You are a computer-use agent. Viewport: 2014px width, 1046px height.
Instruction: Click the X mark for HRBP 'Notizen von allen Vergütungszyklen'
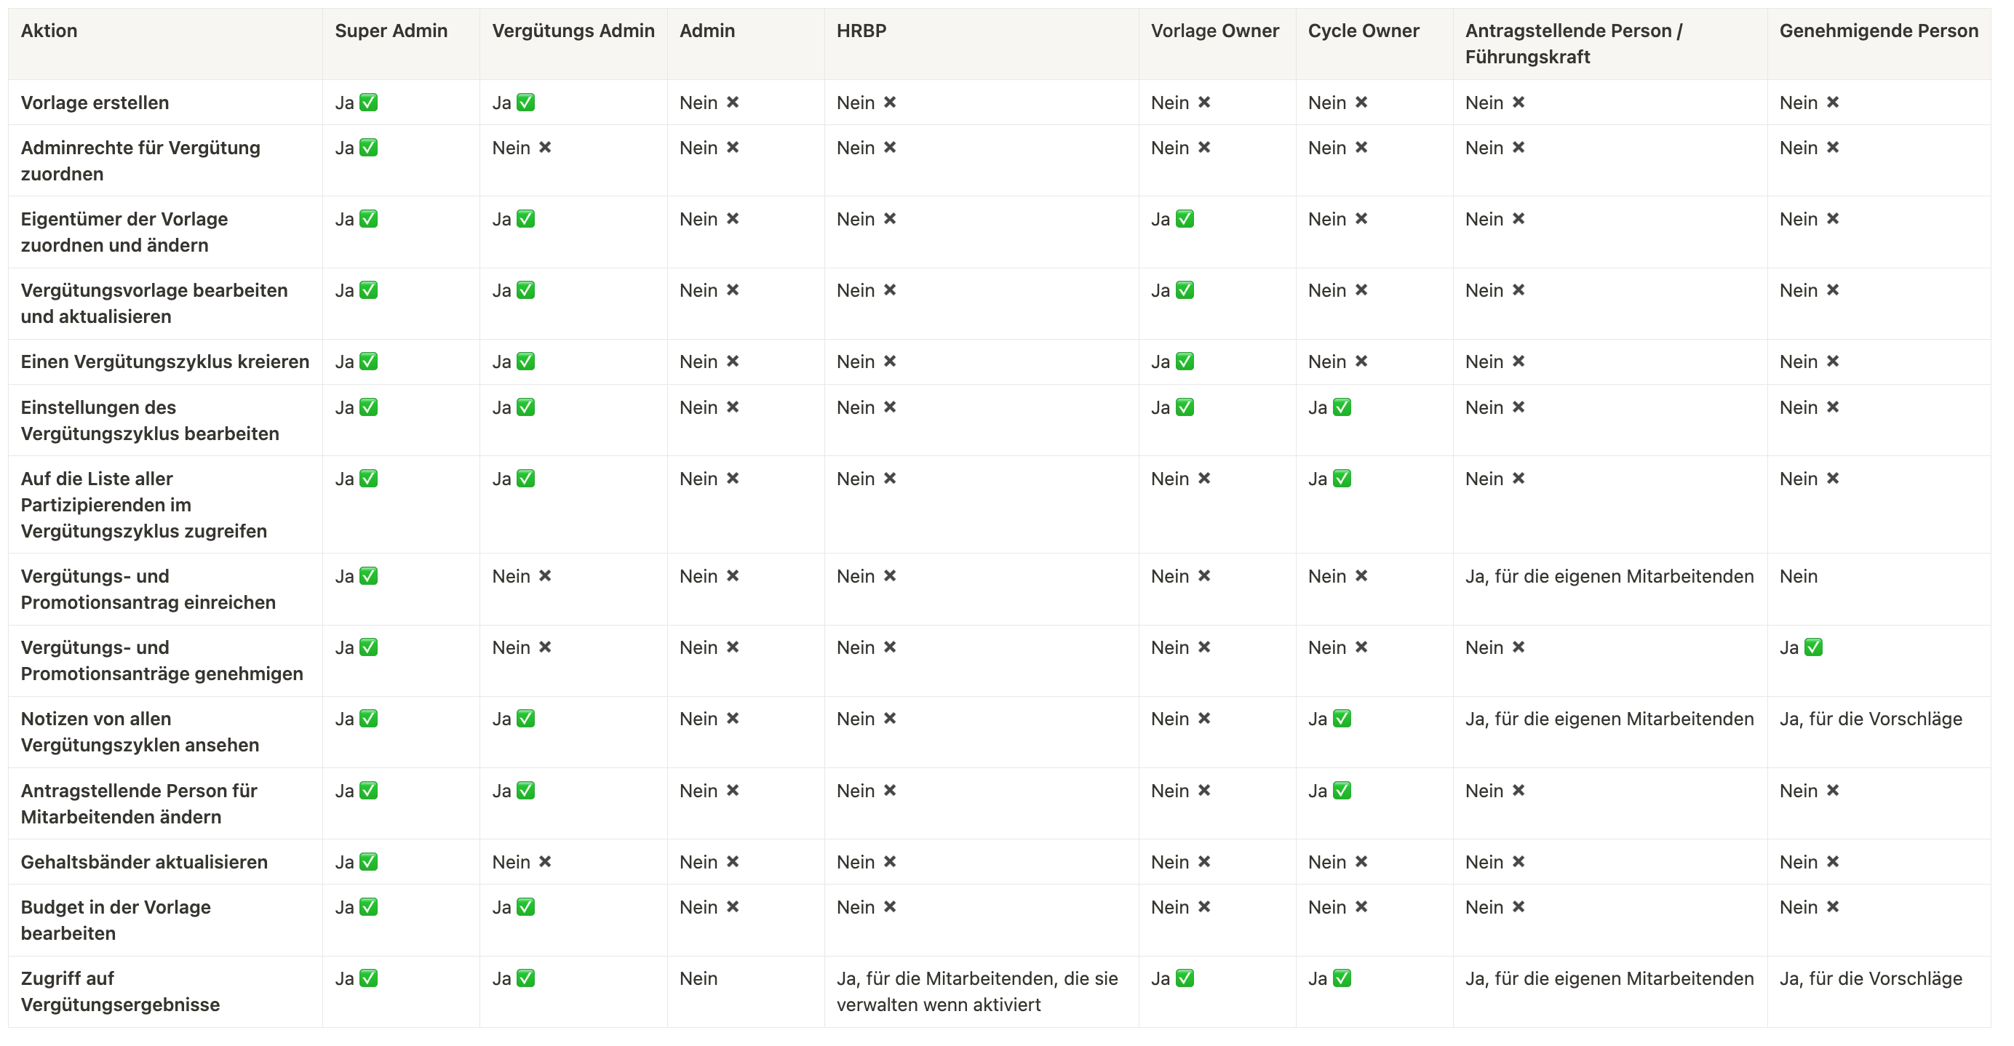pos(890,719)
